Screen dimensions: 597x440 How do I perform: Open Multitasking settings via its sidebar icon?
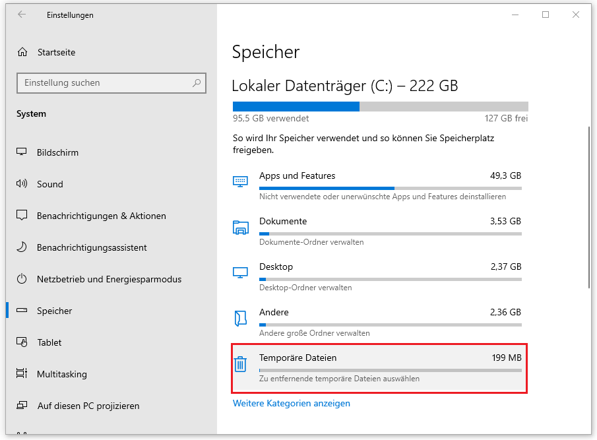coord(20,374)
